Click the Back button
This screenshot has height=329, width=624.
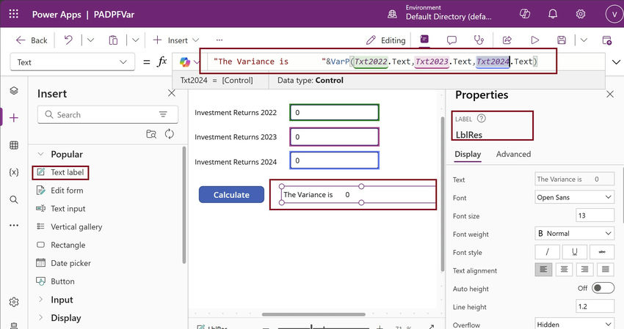(x=31, y=40)
